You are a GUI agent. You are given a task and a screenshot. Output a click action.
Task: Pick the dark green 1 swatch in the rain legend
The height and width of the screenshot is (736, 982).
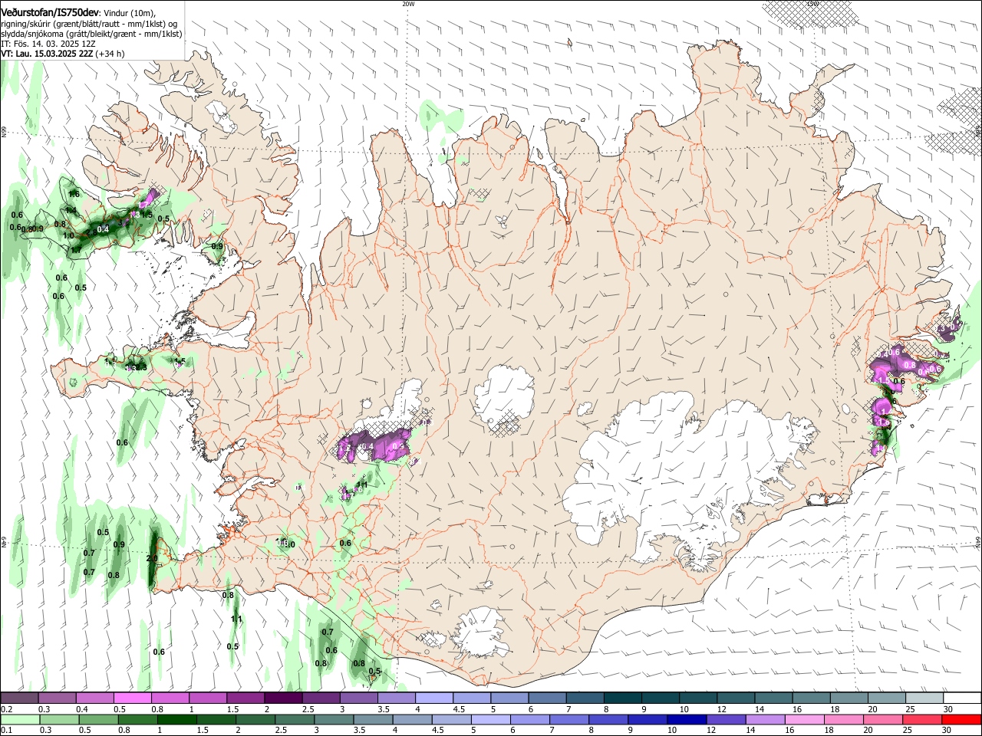point(176,719)
